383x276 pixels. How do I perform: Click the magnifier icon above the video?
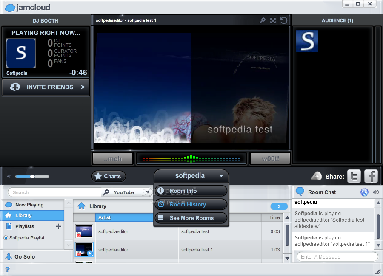click(263, 20)
